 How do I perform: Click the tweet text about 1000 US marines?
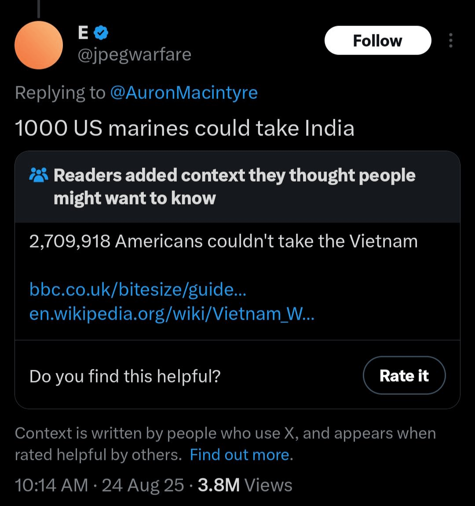(x=185, y=128)
